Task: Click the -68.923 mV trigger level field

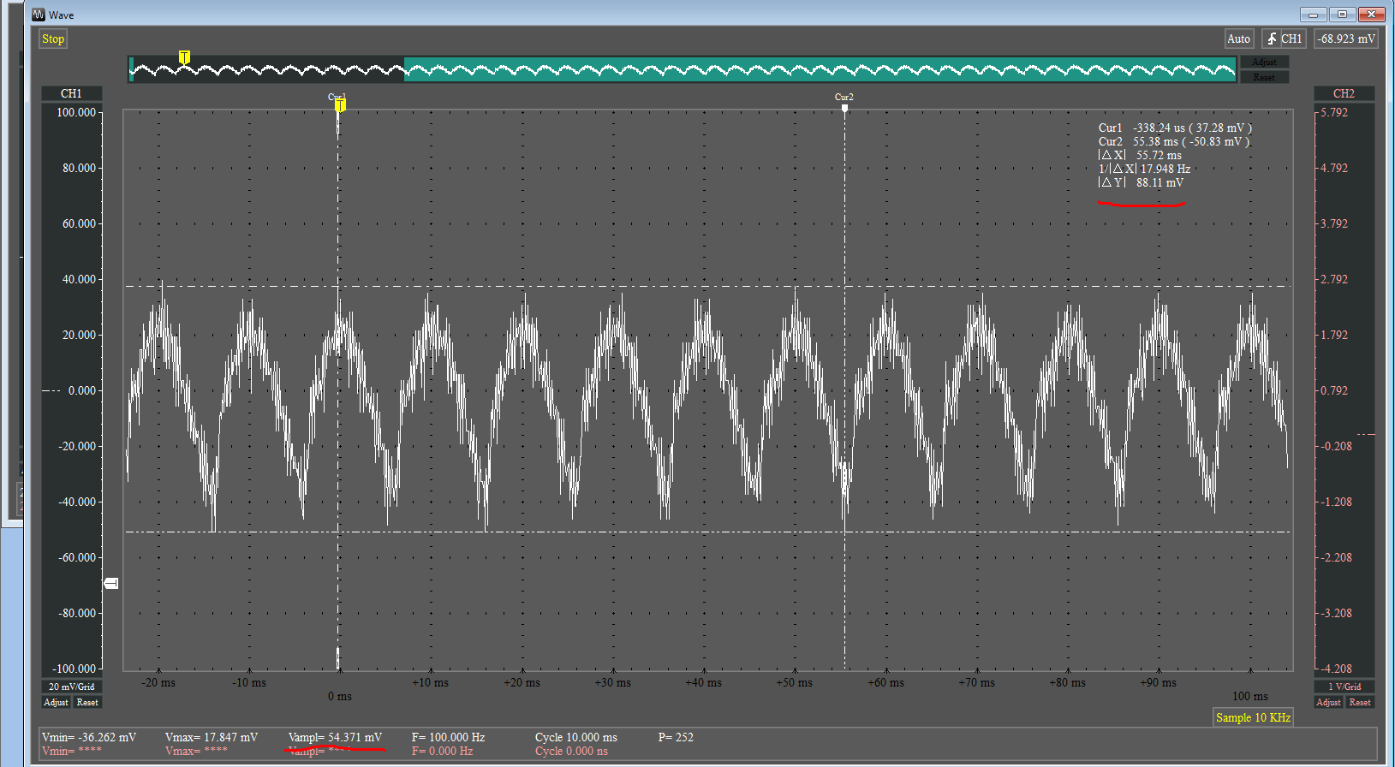Action: click(1346, 39)
